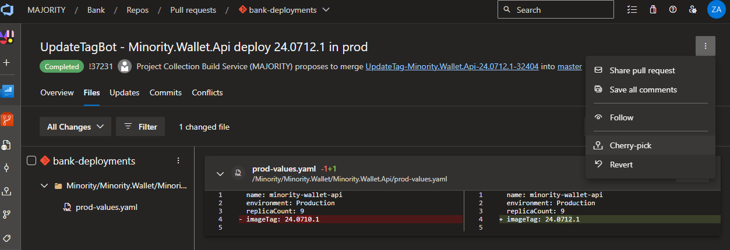Open the Help question mark icon
Viewport: 730px width, 250px height.
(672, 10)
